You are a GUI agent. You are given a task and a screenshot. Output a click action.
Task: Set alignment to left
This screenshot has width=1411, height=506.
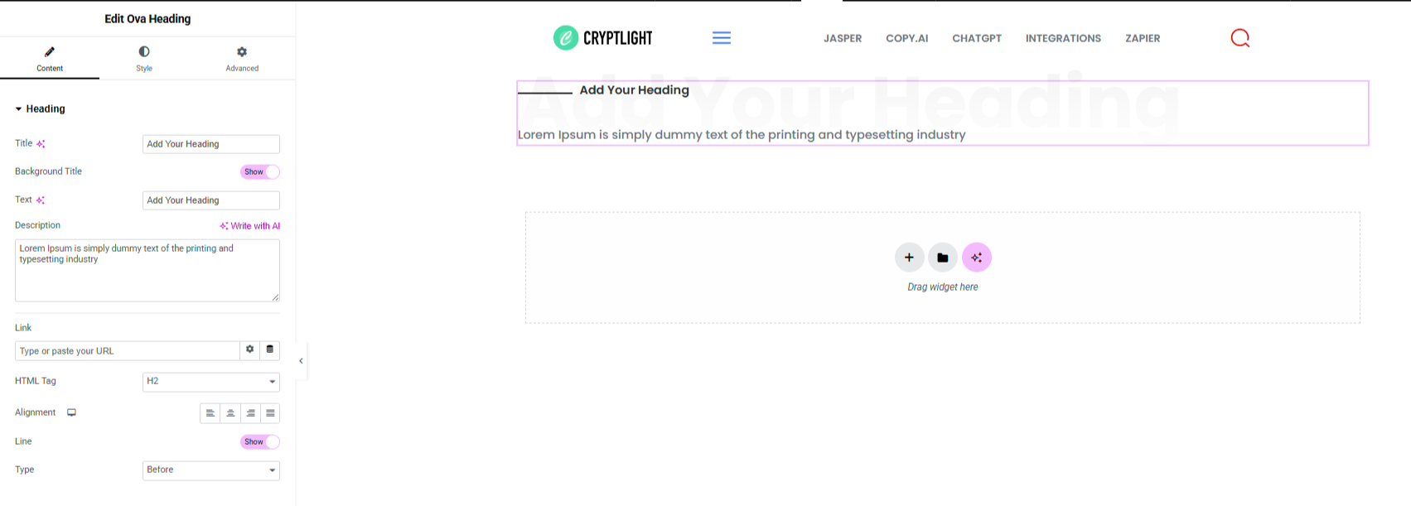(x=210, y=413)
